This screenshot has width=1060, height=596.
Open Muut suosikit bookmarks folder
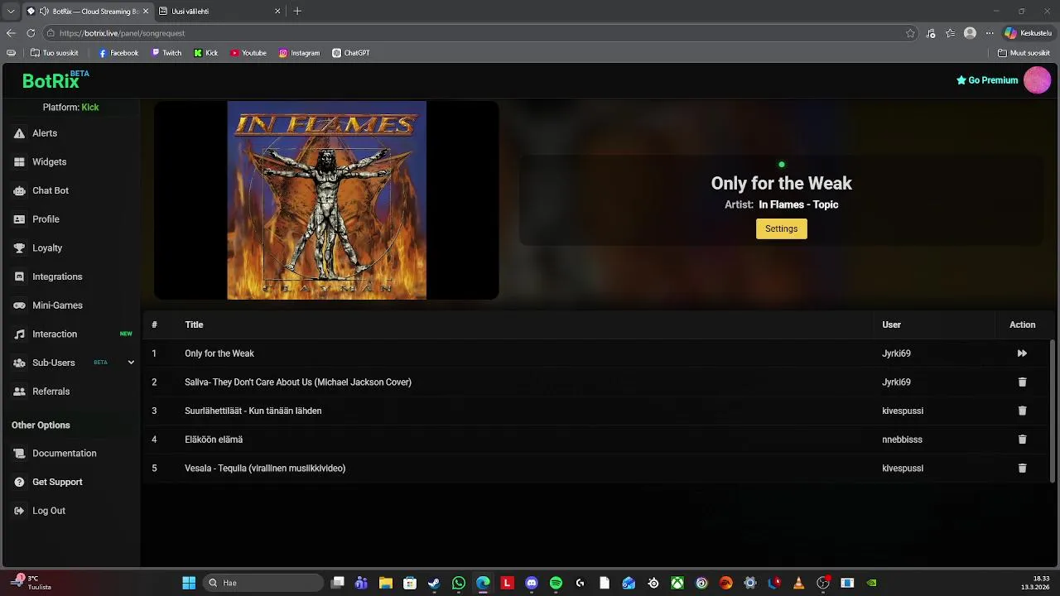[x=1024, y=53]
